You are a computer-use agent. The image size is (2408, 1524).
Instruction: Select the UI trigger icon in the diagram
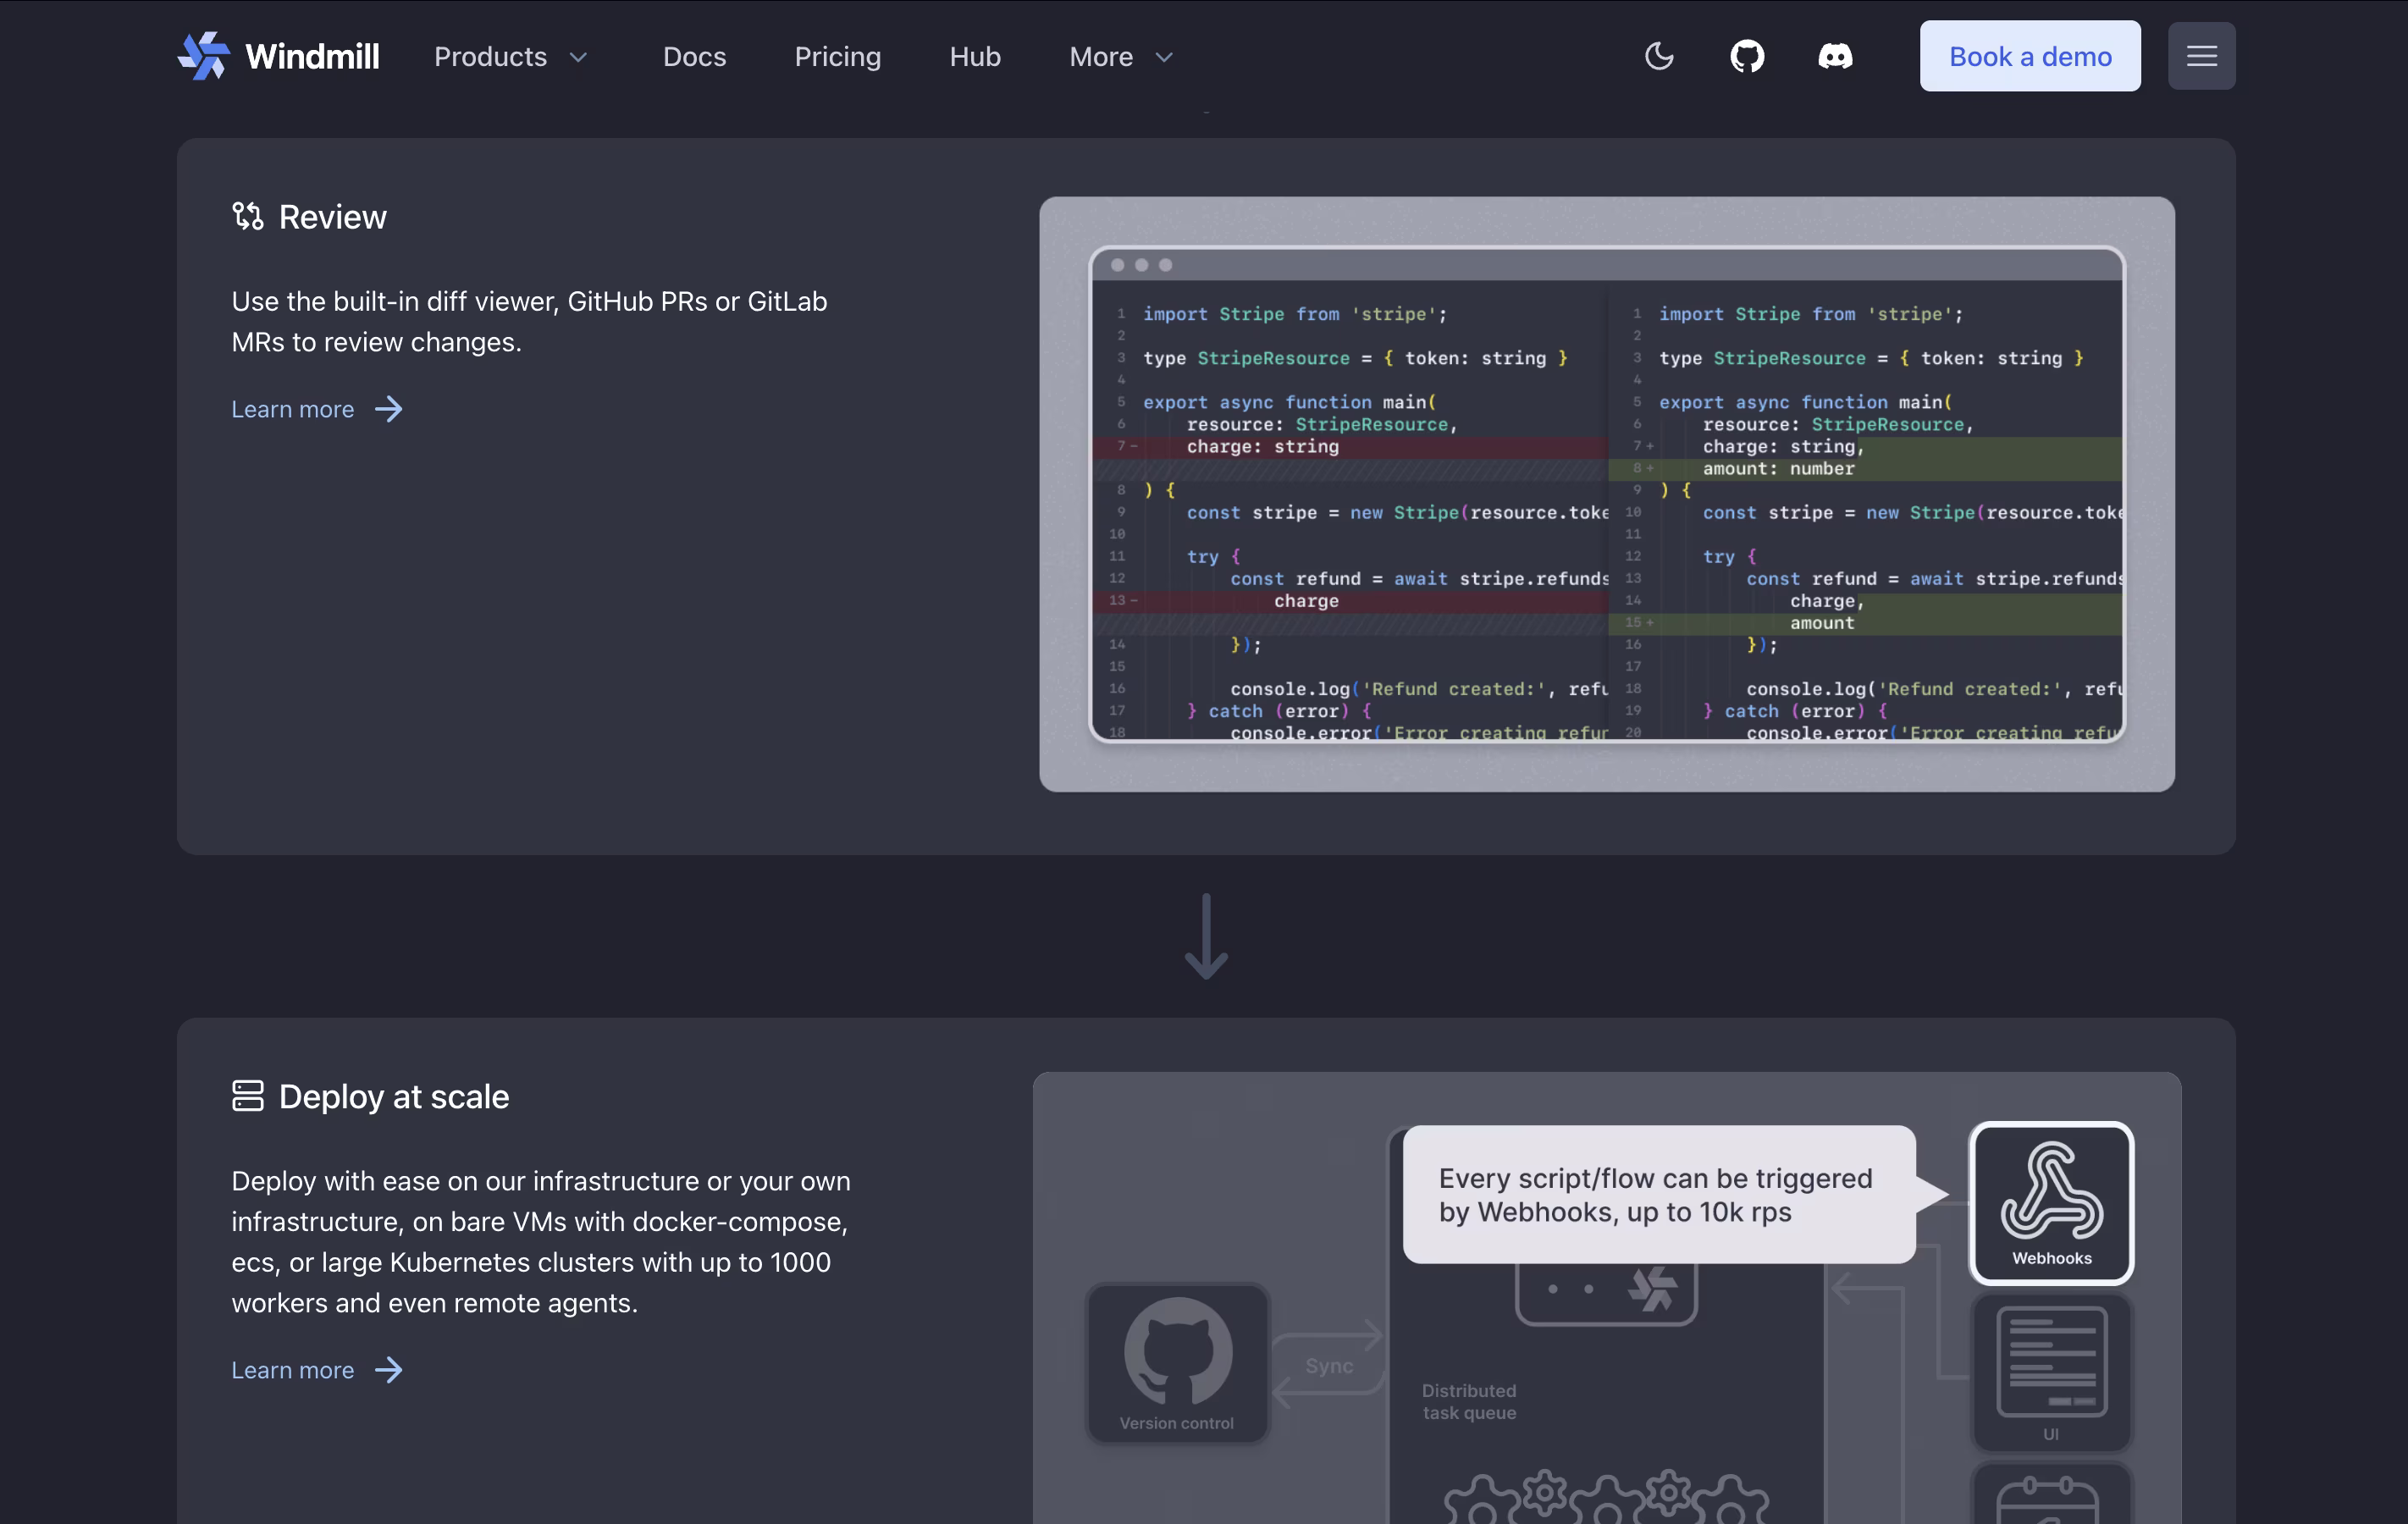click(x=2051, y=1371)
